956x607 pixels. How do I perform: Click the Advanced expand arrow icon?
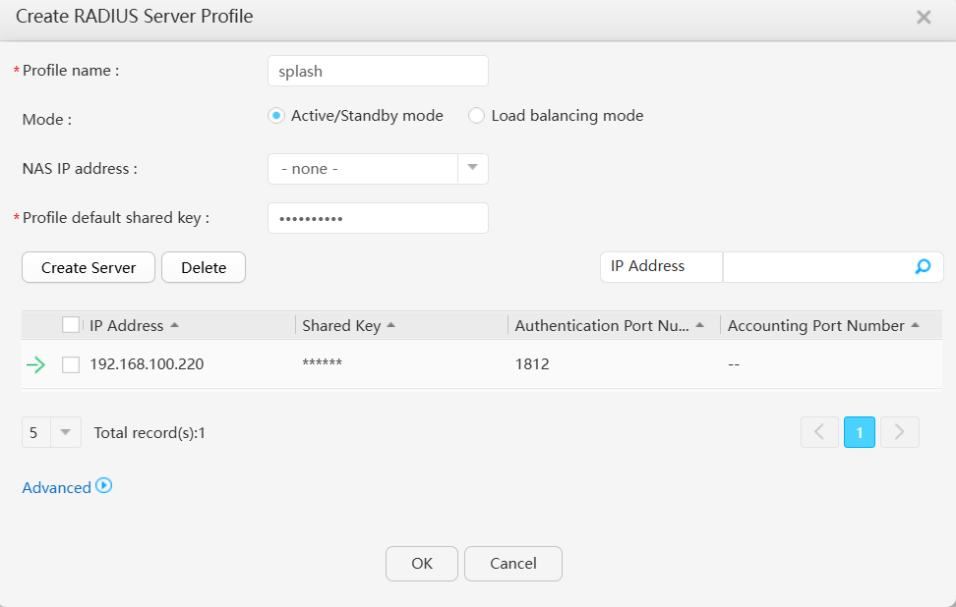(x=104, y=486)
